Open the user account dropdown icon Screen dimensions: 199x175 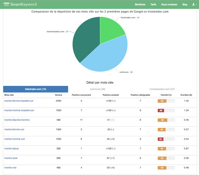click(194, 4)
